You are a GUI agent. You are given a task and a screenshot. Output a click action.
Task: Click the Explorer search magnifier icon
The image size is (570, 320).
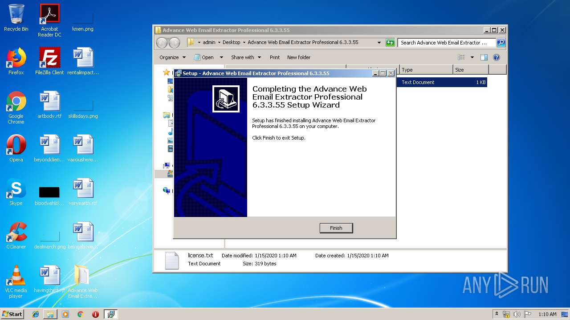point(501,43)
